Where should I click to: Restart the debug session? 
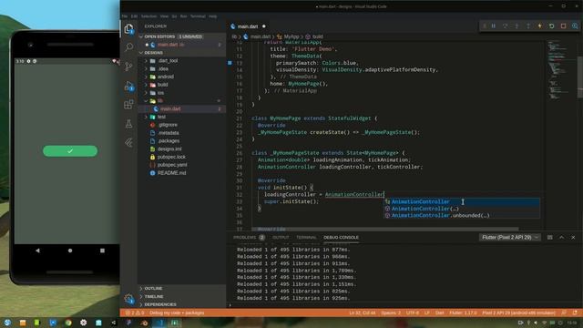tap(551, 26)
